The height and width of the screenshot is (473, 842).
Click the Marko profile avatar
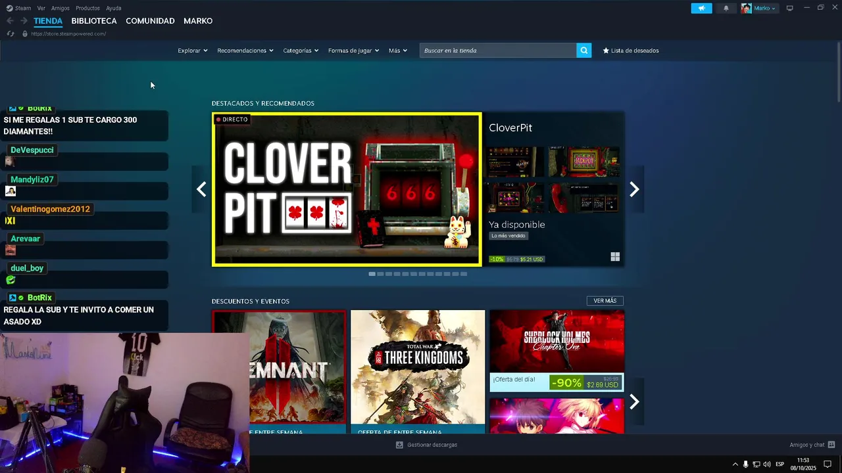[x=746, y=8]
